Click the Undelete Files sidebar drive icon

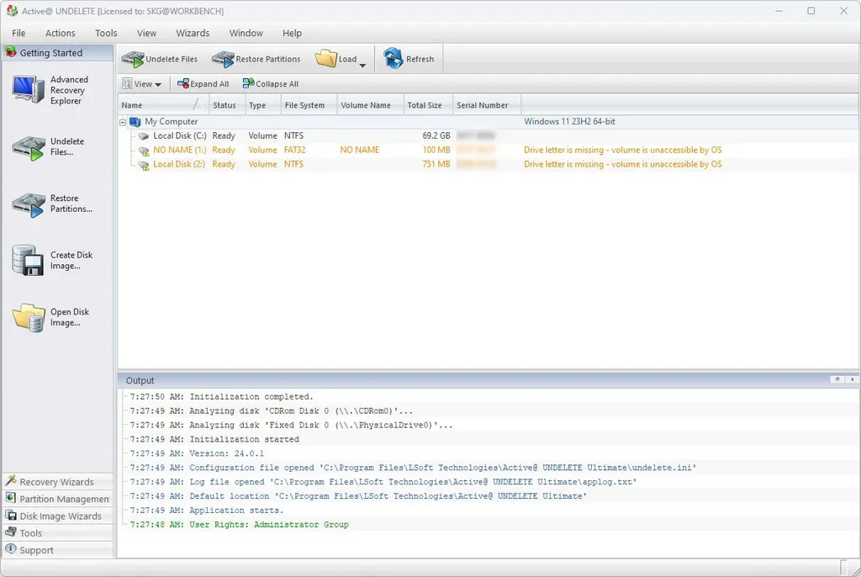29,147
